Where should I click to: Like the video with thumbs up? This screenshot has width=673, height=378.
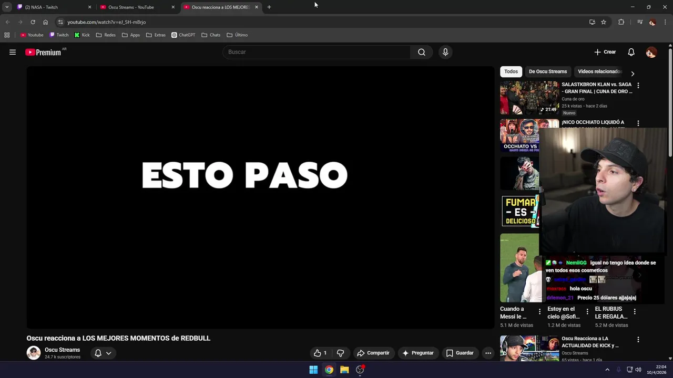[320, 353]
